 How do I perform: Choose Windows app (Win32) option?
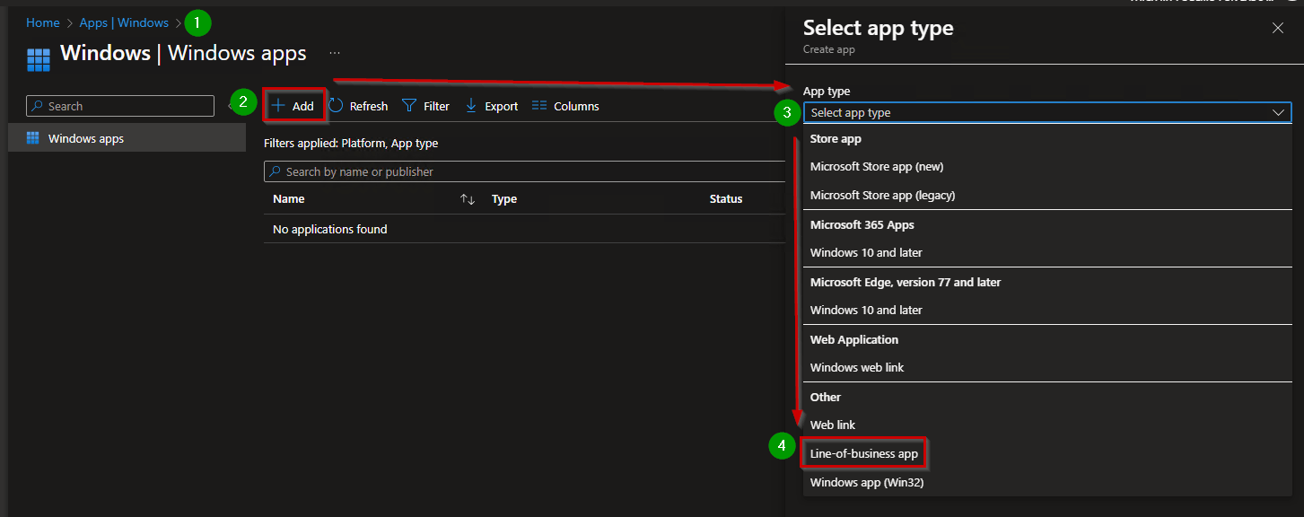coord(1047,482)
